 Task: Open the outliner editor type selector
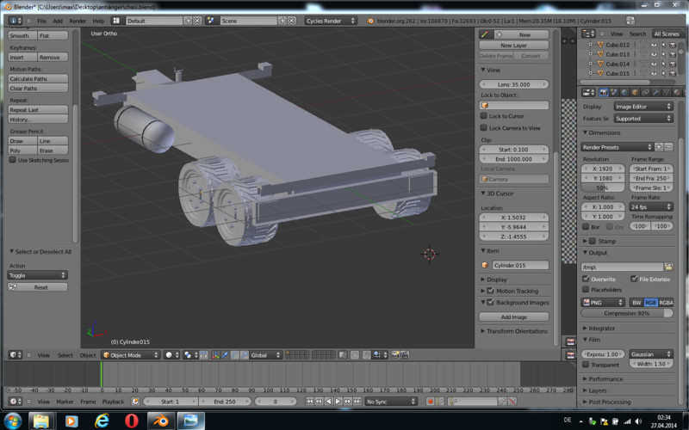coord(588,34)
